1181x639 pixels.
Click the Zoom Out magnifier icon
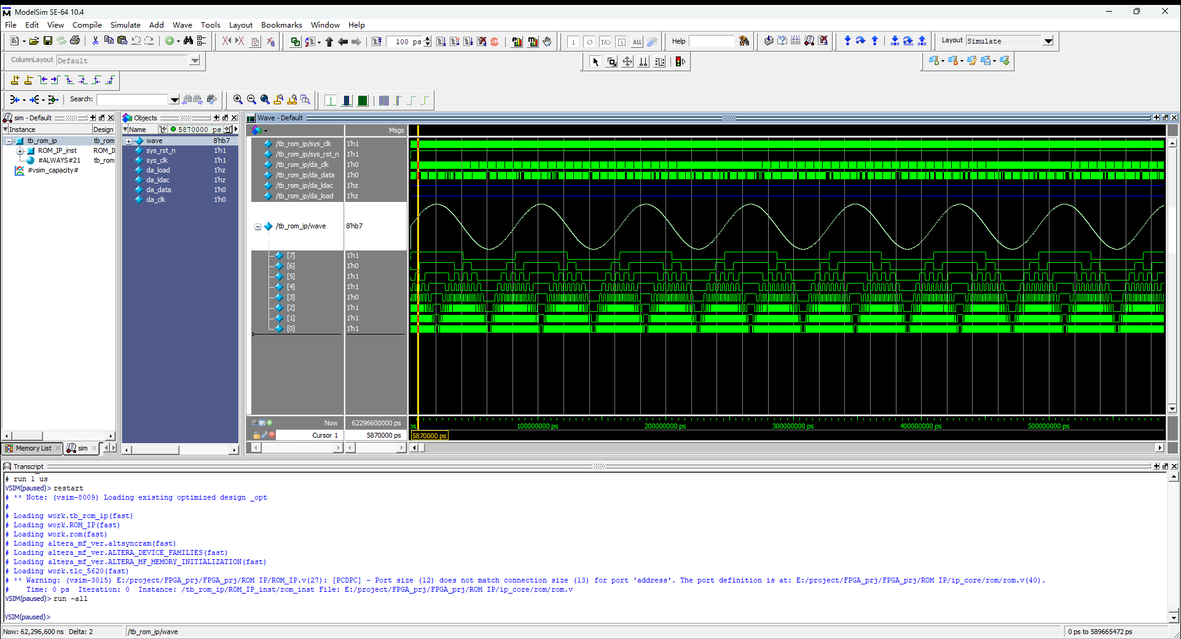coord(251,99)
